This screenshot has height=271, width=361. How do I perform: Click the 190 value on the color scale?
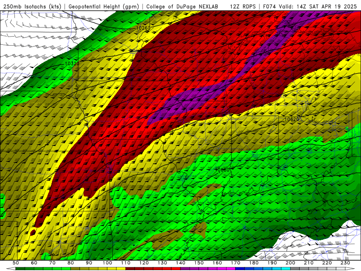(272, 263)
